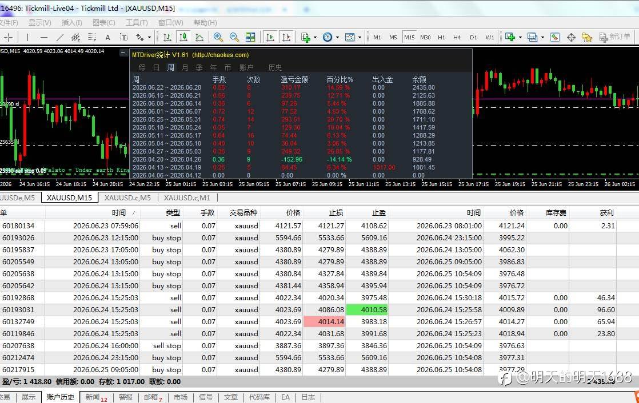Open the 图表(C) menu
This screenshot has width=639, height=403.
coord(104,23)
